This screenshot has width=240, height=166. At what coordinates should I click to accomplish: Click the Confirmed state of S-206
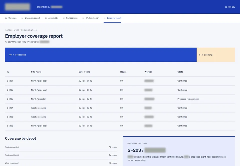(x=182, y=126)
